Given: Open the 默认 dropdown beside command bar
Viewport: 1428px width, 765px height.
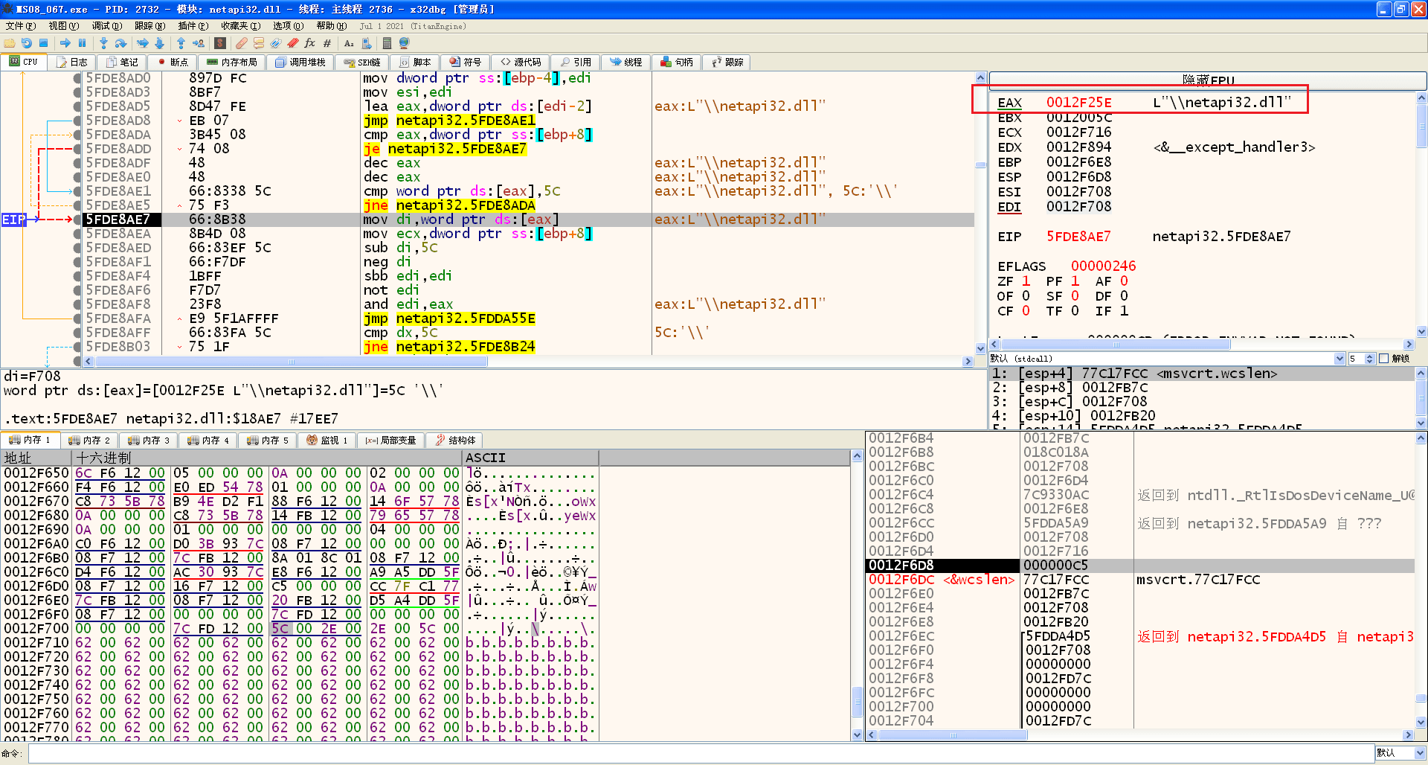Looking at the screenshot, I should pyautogui.click(x=1400, y=753).
